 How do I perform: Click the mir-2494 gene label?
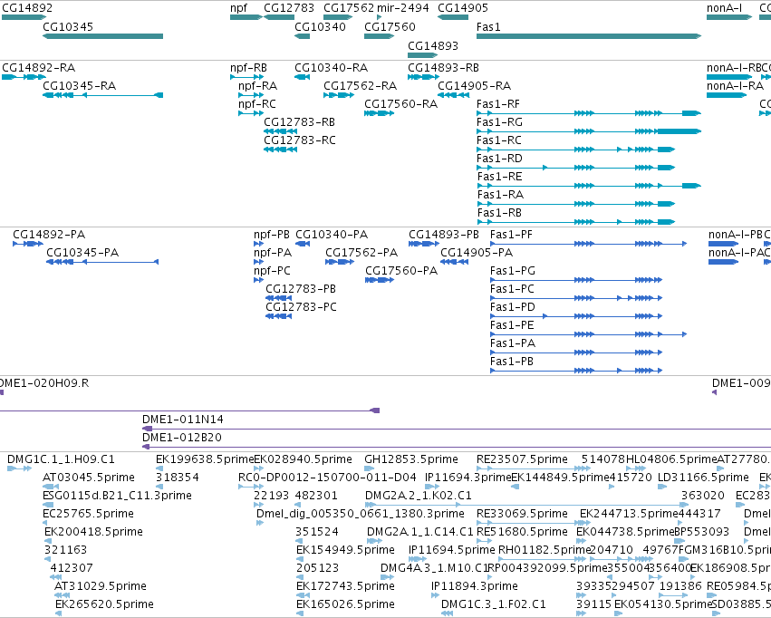tap(403, 8)
